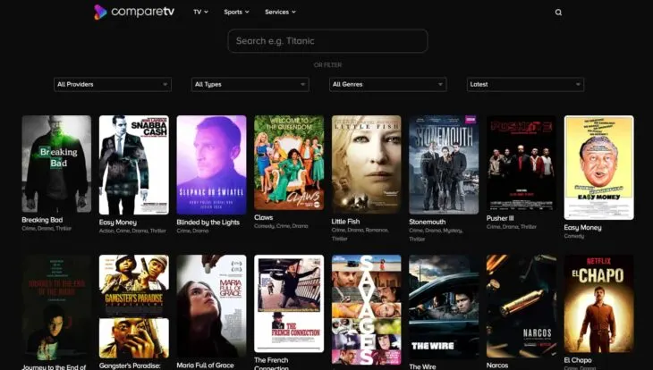Click Easy Money title with Action genres
Image resolution: width=653 pixels, height=370 pixels.
(x=118, y=223)
